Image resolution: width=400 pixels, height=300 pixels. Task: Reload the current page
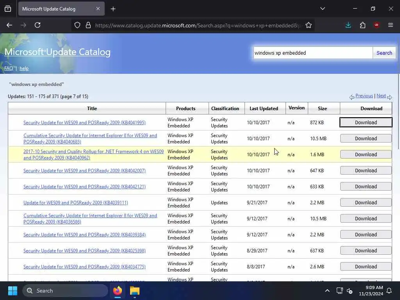37,25
